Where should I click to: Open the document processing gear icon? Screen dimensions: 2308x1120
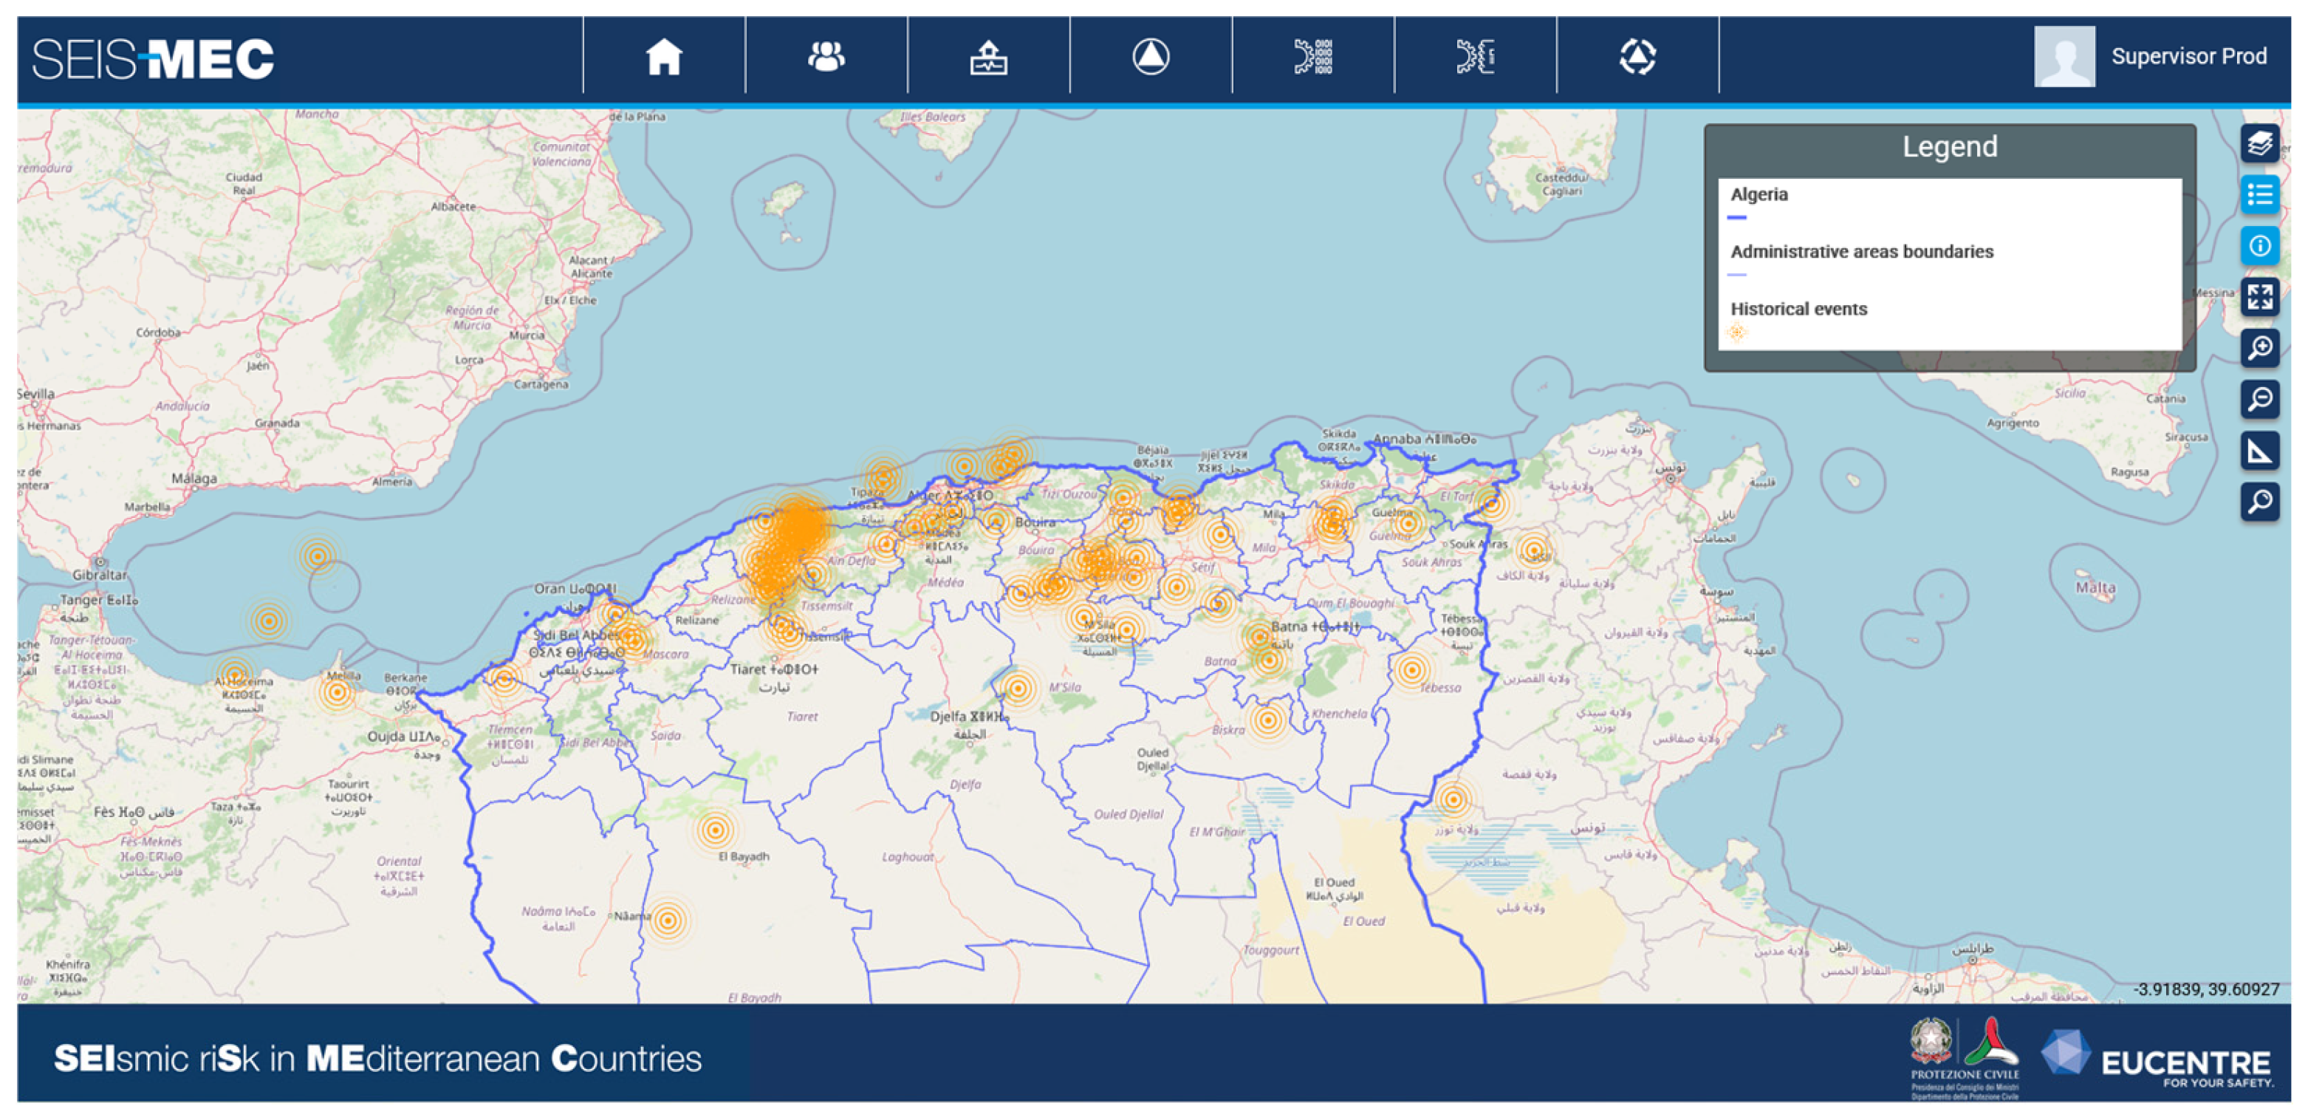coord(1475,58)
